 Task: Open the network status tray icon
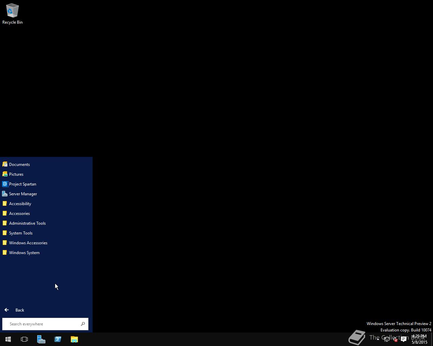(x=387, y=339)
